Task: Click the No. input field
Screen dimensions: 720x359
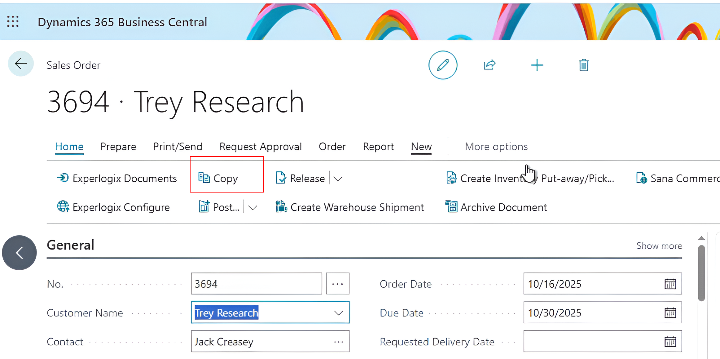Action: click(257, 284)
